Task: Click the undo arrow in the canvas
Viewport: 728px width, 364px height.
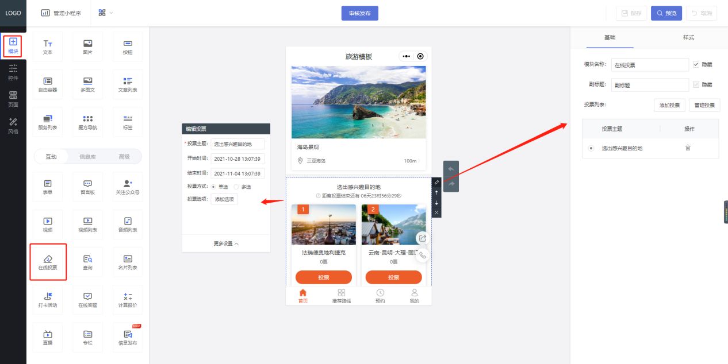Action: point(451,169)
